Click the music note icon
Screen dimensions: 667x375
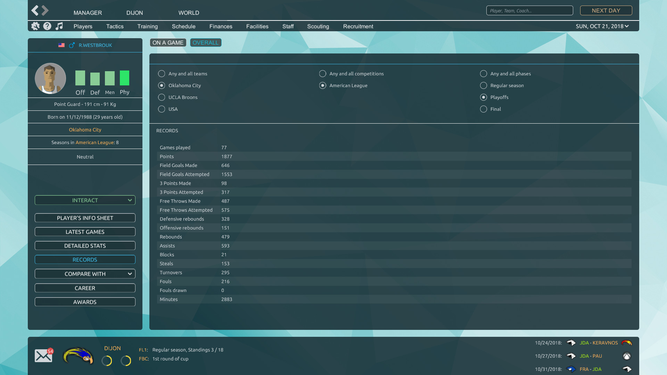(59, 26)
